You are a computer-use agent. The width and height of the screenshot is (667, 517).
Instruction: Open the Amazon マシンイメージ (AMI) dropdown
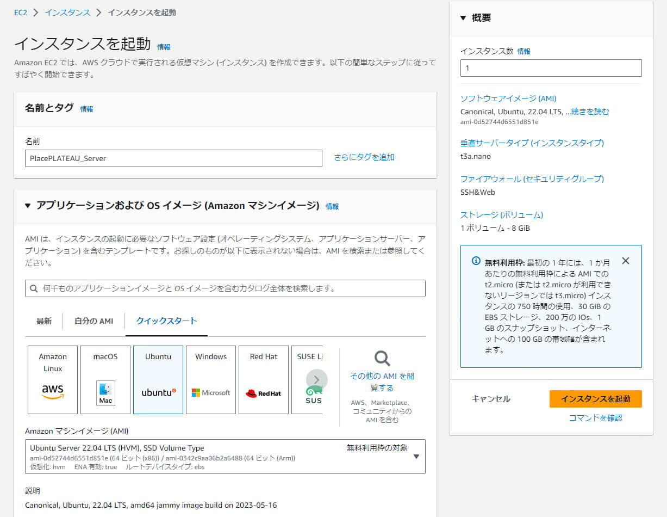225,457
